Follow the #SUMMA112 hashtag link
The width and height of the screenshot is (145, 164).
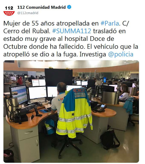pos(72,31)
